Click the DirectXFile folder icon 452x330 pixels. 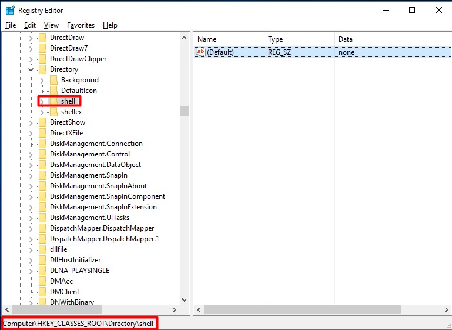(42, 133)
